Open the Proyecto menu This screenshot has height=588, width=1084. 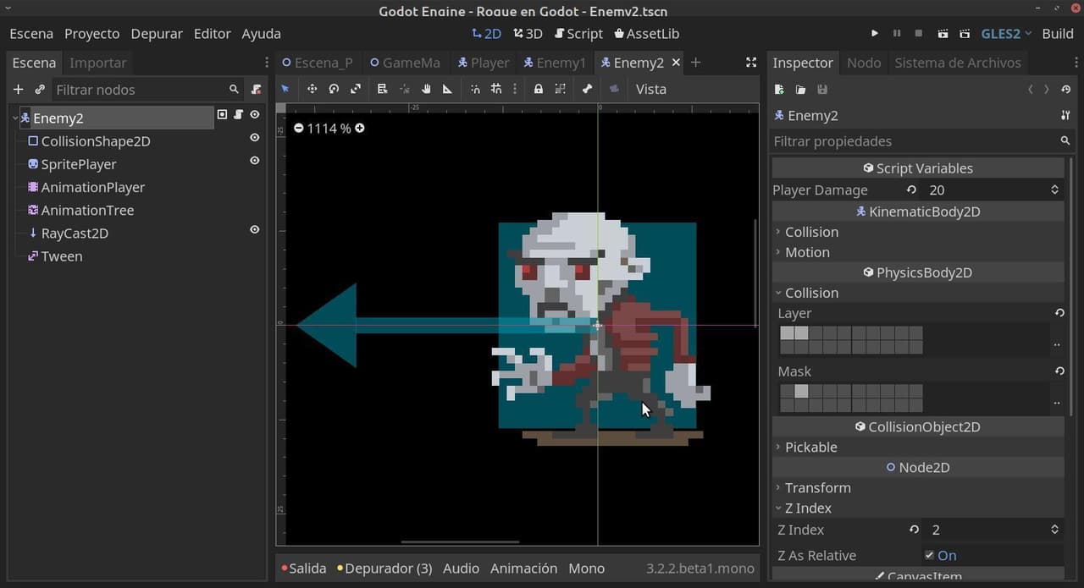[x=91, y=34]
